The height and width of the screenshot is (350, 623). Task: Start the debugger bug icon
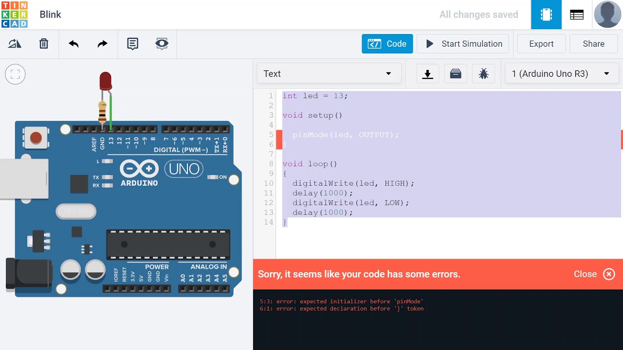coord(483,74)
